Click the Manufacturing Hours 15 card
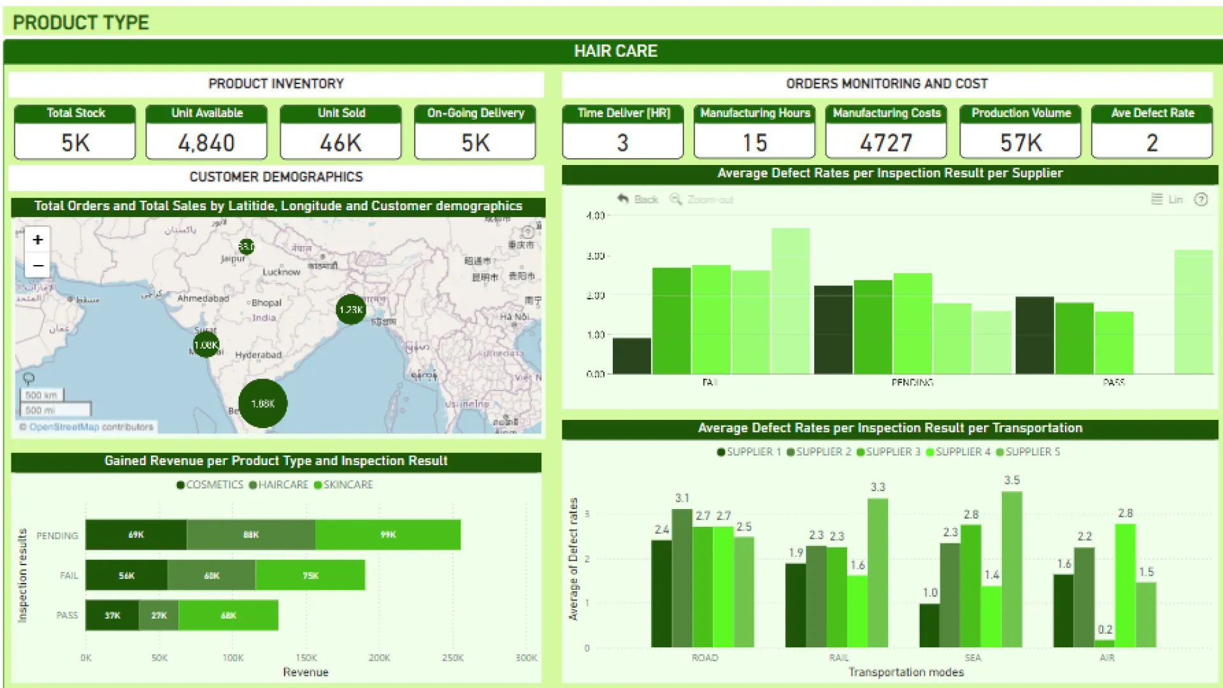Screen dimensions: 1223x688 click(x=755, y=132)
